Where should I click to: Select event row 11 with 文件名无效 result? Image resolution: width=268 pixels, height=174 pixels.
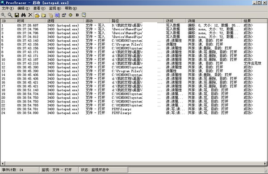point(134,64)
